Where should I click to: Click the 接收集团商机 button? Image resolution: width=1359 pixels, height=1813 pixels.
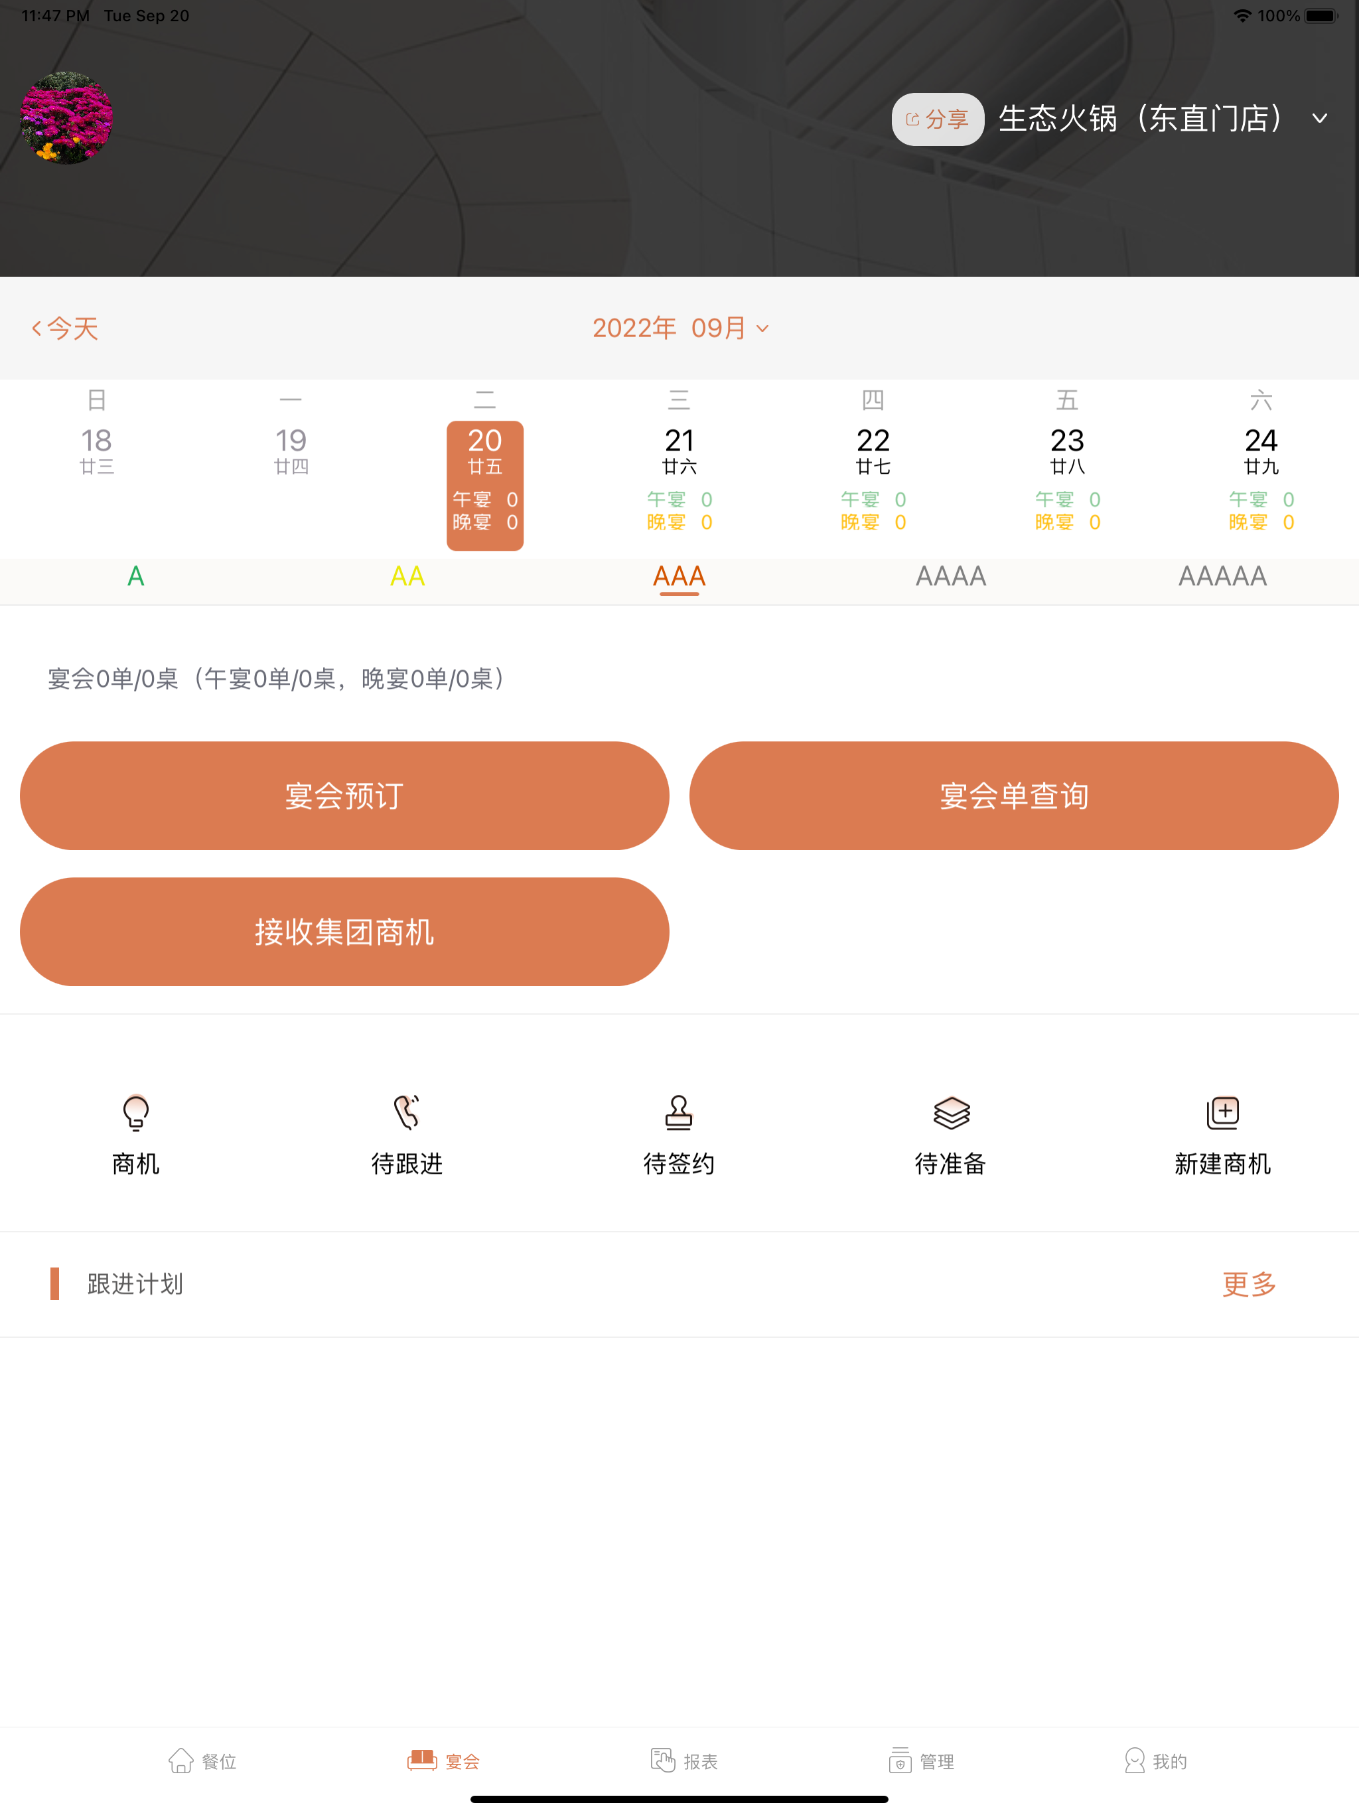tap(344, 932)
